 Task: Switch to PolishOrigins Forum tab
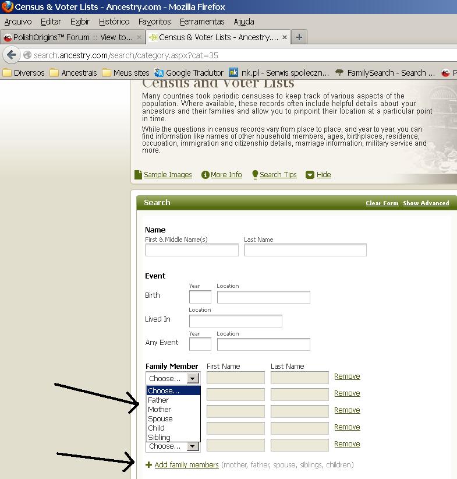pyautogui.click(x=72, y=37)
